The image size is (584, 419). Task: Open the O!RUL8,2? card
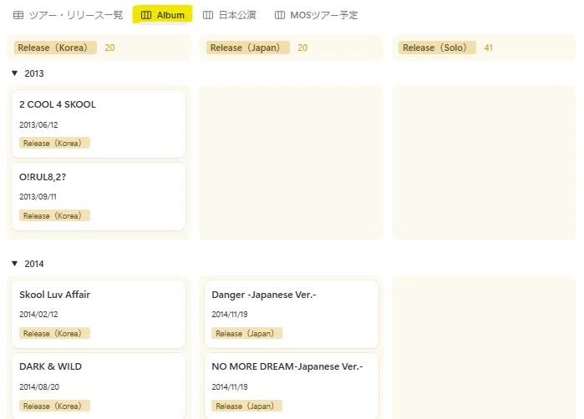[99, 196]
